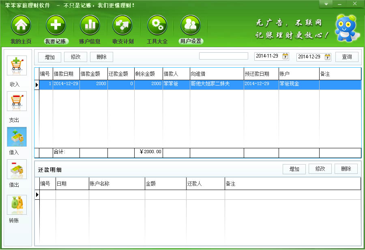The image size is (365, 250).
Task: Select the 收入 shopping cart icon
Action: coord(17,66)
